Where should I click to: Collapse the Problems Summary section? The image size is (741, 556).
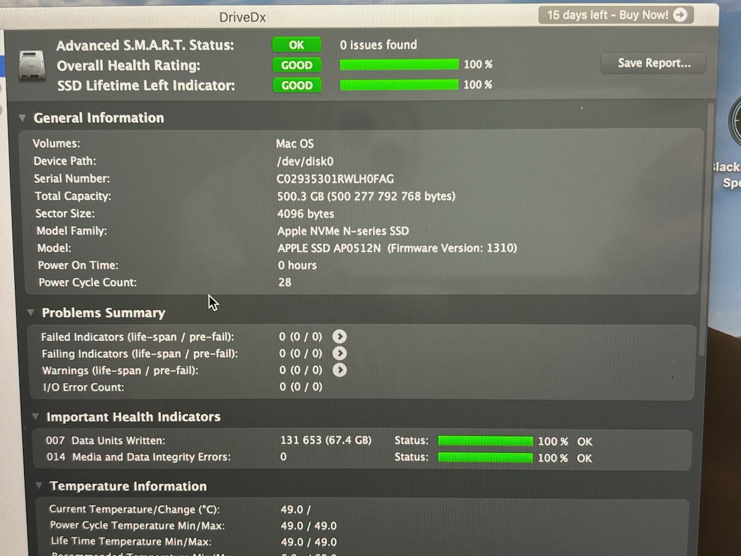[31, 313]
